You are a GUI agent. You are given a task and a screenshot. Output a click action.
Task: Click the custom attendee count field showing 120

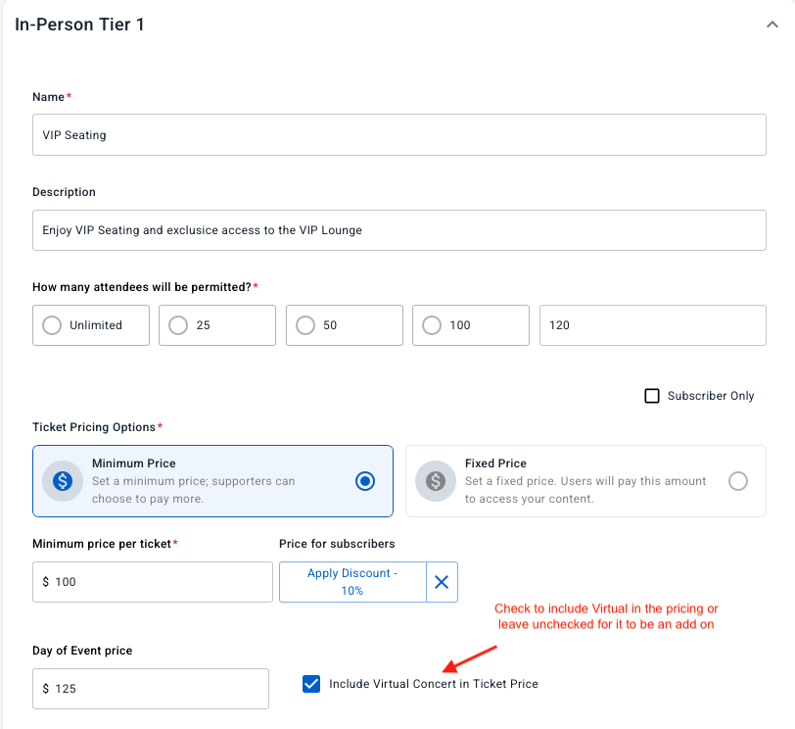coord(652,325)
